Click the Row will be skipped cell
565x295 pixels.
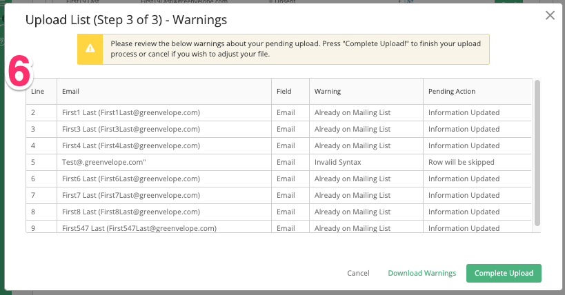[x=477, y=163]
